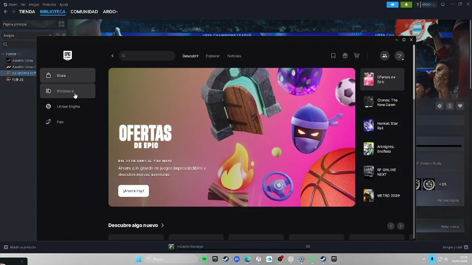Click the Epic store search field
472x265 pixels.
pyautogui.click(x=147, y=56)
